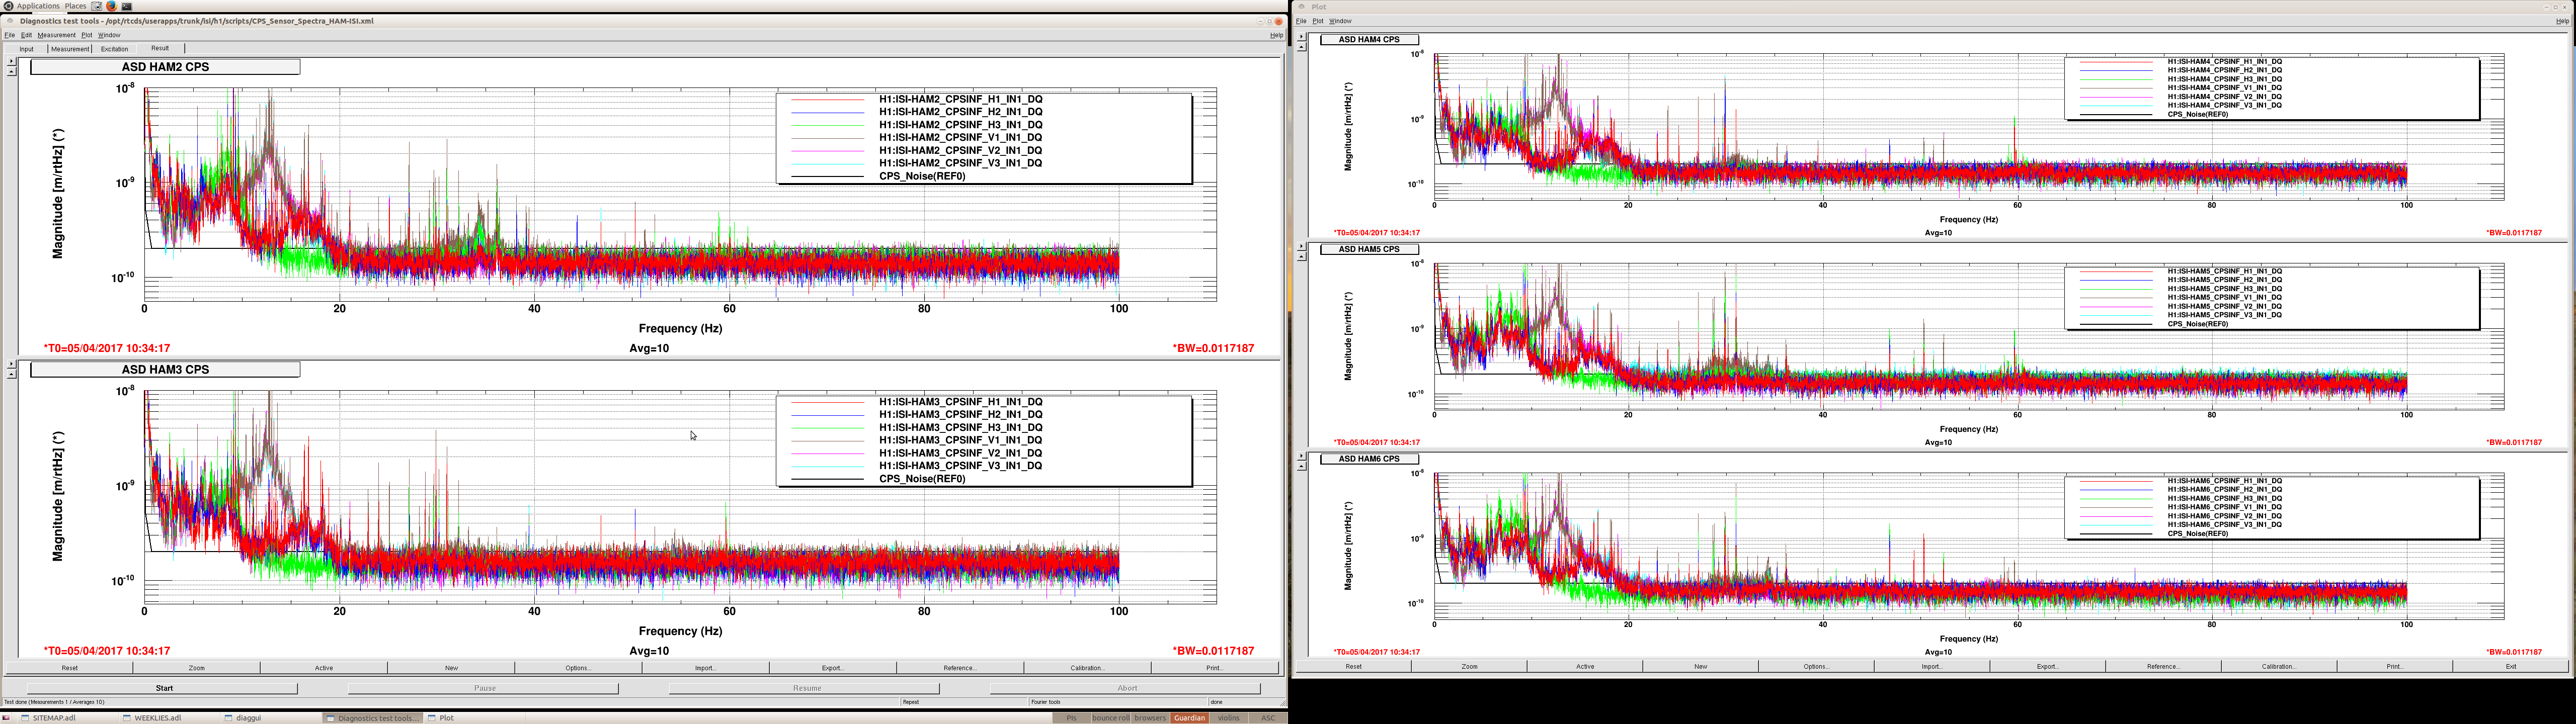
Task: Open the Places menu in top panel
Action: point(76,6)
